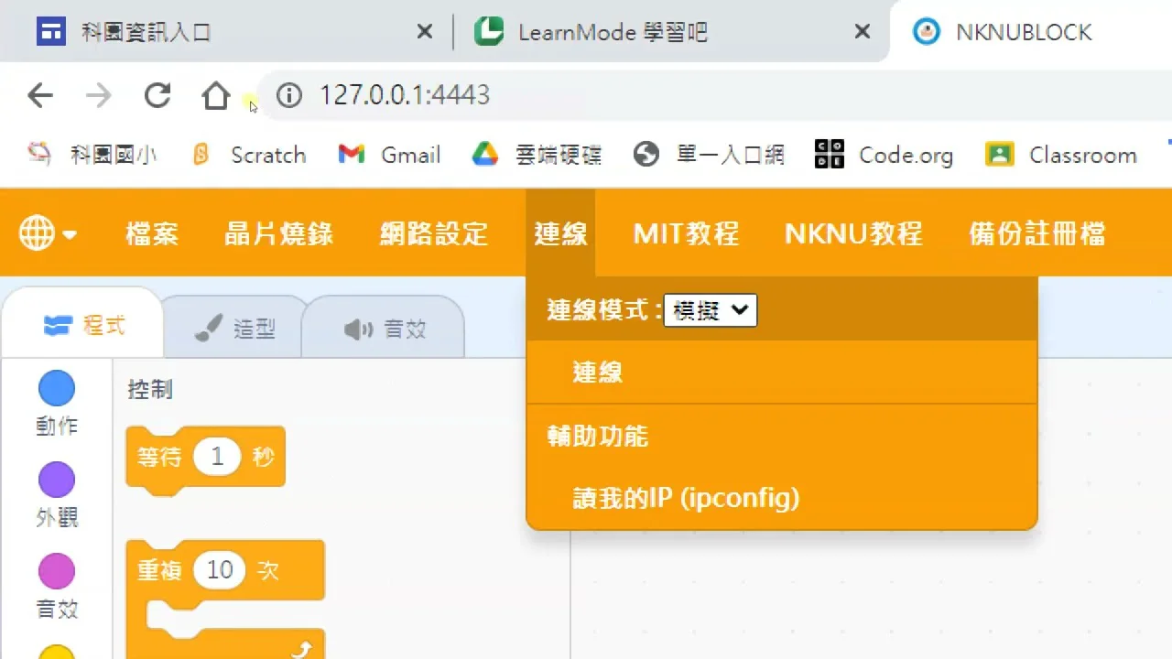Click the value 10 in repeat block
The width and height of the screenshot is (1172, 659).
pyautogui.click(x=220, y=570)
